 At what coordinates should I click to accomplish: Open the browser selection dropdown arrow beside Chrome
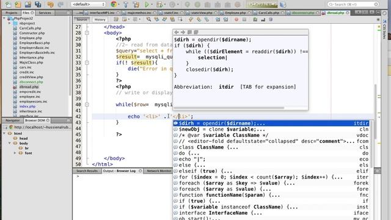pyautogui.click(x=119, y=4)
